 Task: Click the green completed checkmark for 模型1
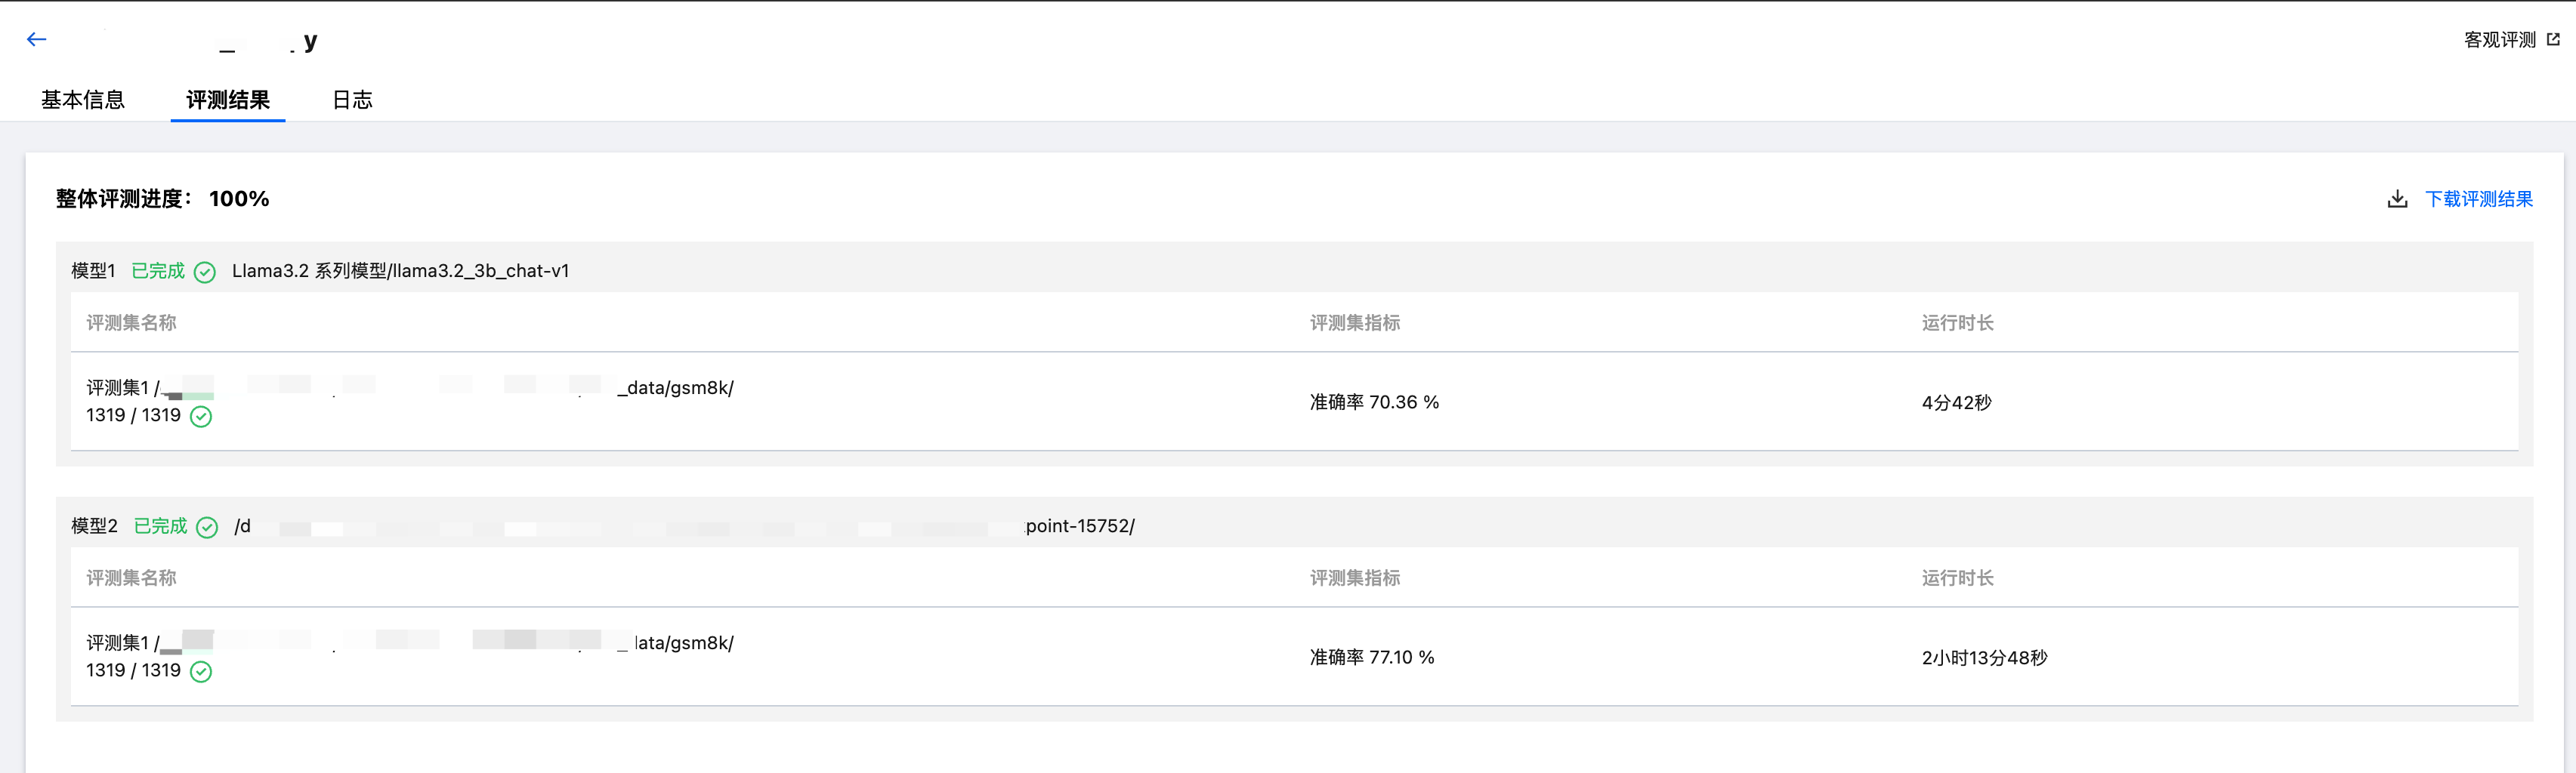click(x=205, y=272)
